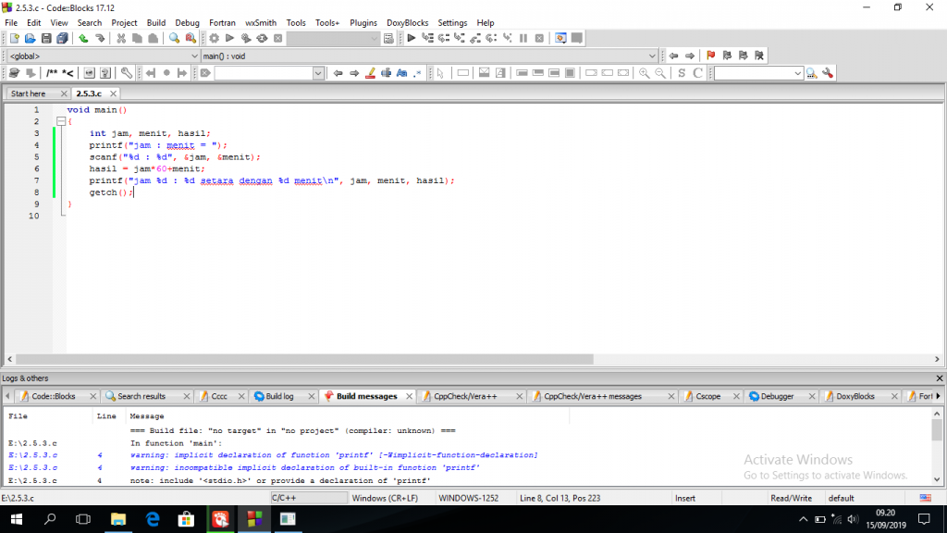Start the debugger with the Debug/Continue arrow
The width and height of the screenshot is (947, 533).
412,38
